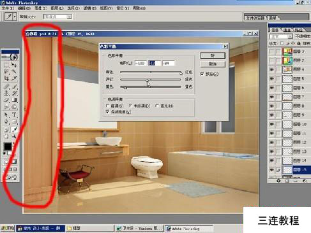
Task: Select layer 2 thumbnail
Action: (x=287, y=60)
